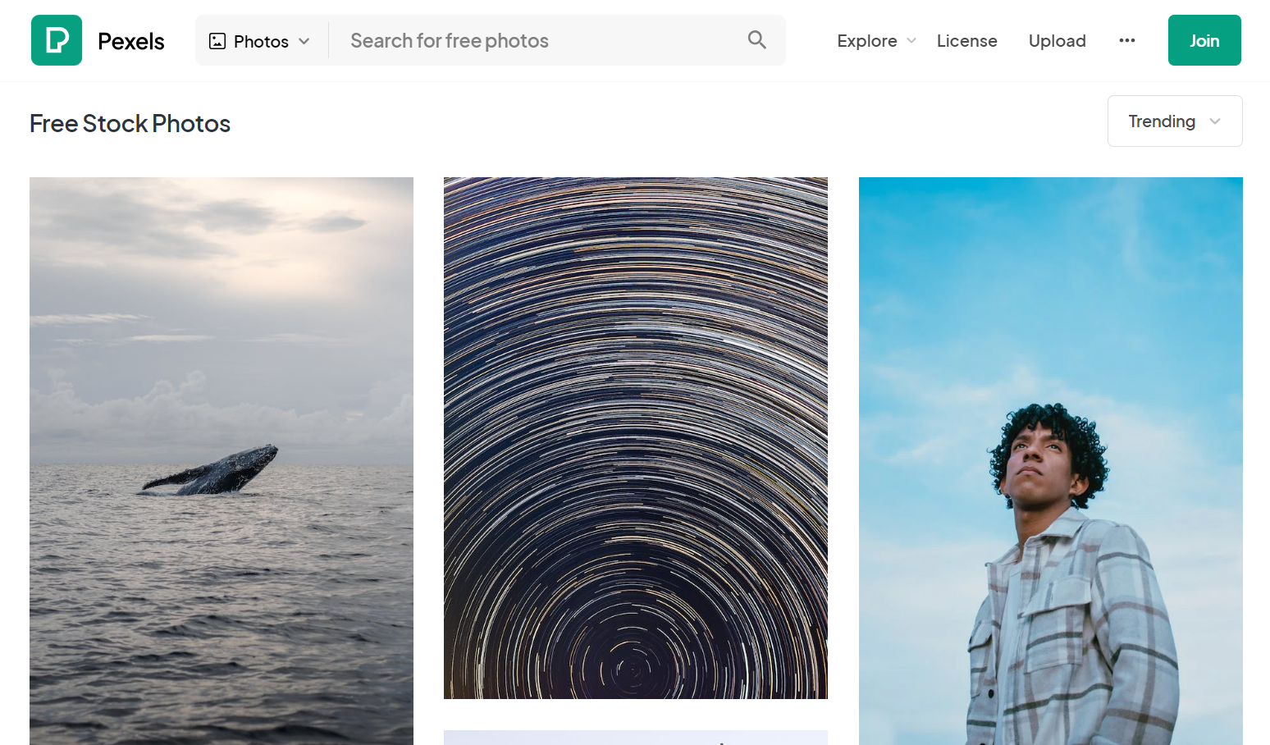The width and height of the screenshot is (1270, 745).
Task: Go to the License page
Action: tap(966, 41)
